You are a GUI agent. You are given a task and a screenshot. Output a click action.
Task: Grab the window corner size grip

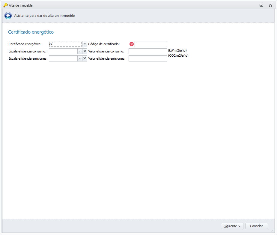273,231
